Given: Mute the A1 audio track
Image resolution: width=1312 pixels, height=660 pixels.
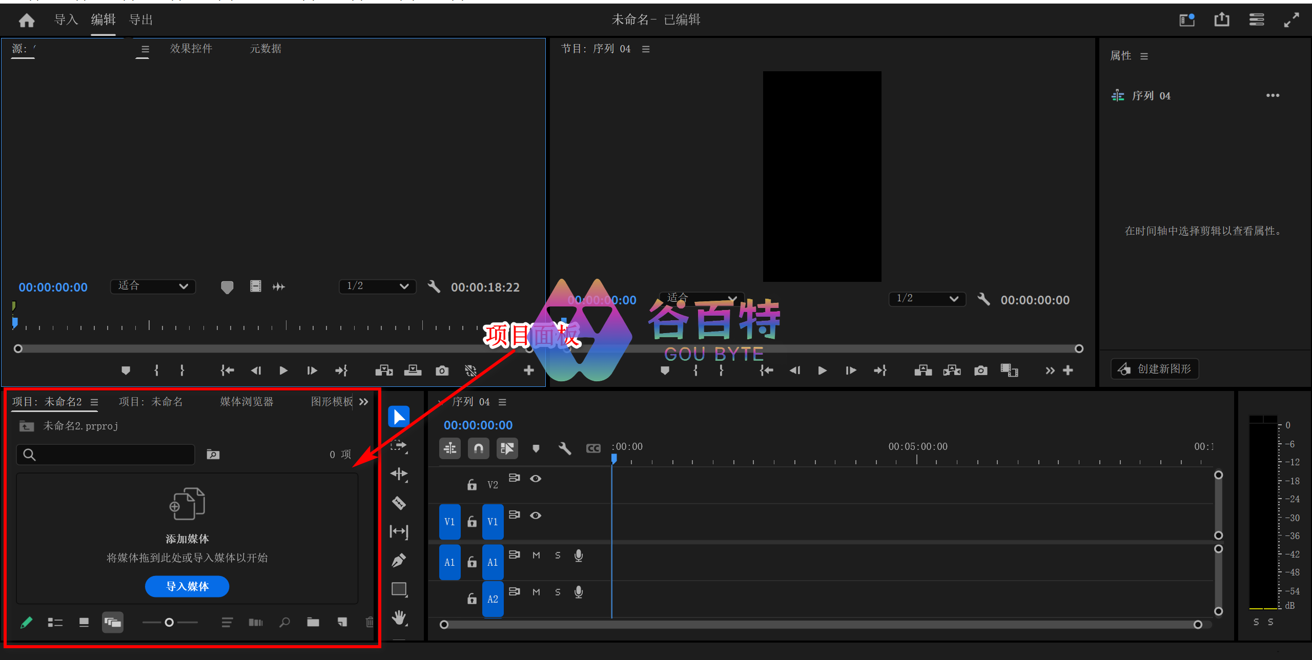Looking at the screenshot, I should [536, 555].
